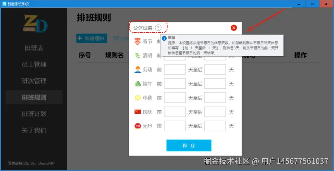This screenshot has width=334, height=171.
Task: Click the 清明 label text
Action: click(148, 55)
